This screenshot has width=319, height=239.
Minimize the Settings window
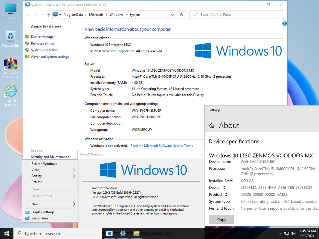pos(311,110)
